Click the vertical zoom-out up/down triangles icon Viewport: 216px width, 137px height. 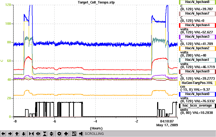(52, 134)
